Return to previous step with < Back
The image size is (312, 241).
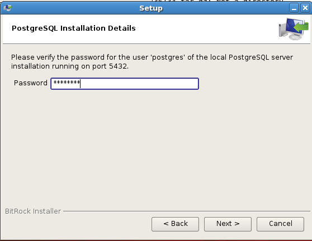click(176, 224)
